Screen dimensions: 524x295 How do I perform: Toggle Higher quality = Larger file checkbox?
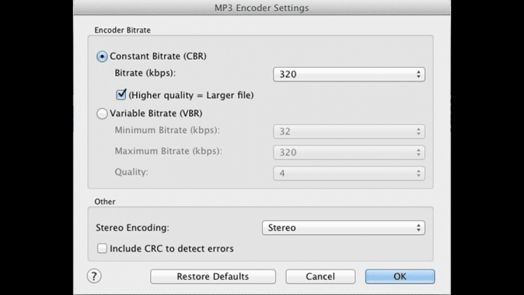120,94
